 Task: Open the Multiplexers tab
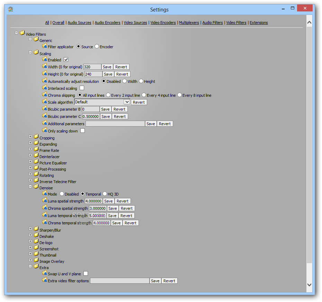click(189, 23)
